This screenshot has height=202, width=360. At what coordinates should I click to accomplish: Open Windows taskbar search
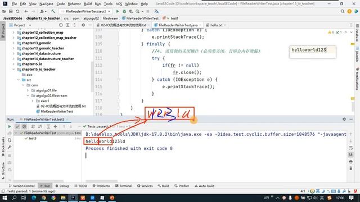14,198
